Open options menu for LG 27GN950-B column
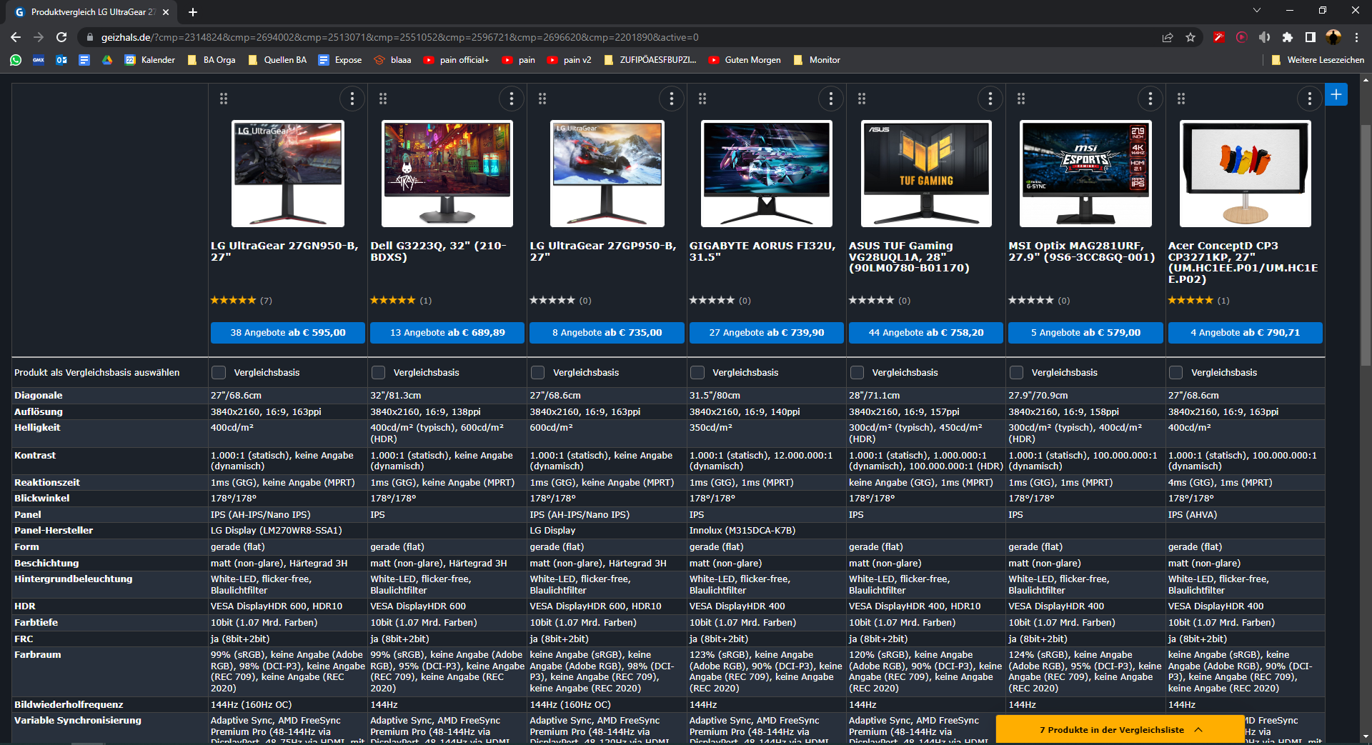1372x745 pixels. (352, 99)
